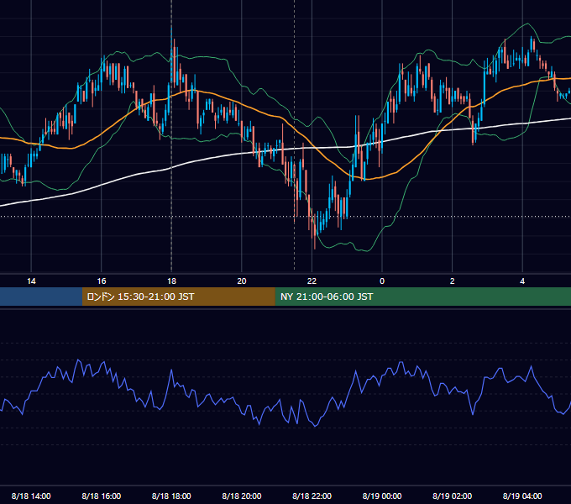
Task: Click the 8/18 16:00 time label
Action: 102,496
